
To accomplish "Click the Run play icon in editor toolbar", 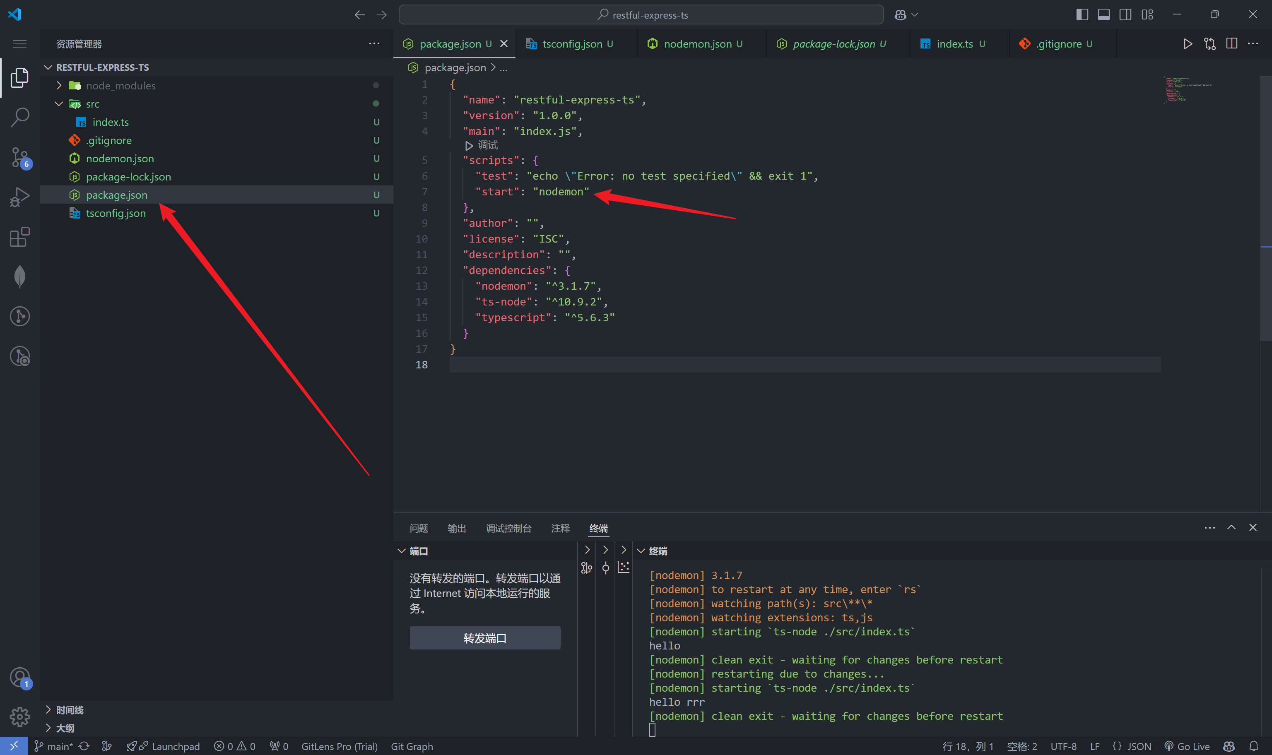I will pos(1188,44).
